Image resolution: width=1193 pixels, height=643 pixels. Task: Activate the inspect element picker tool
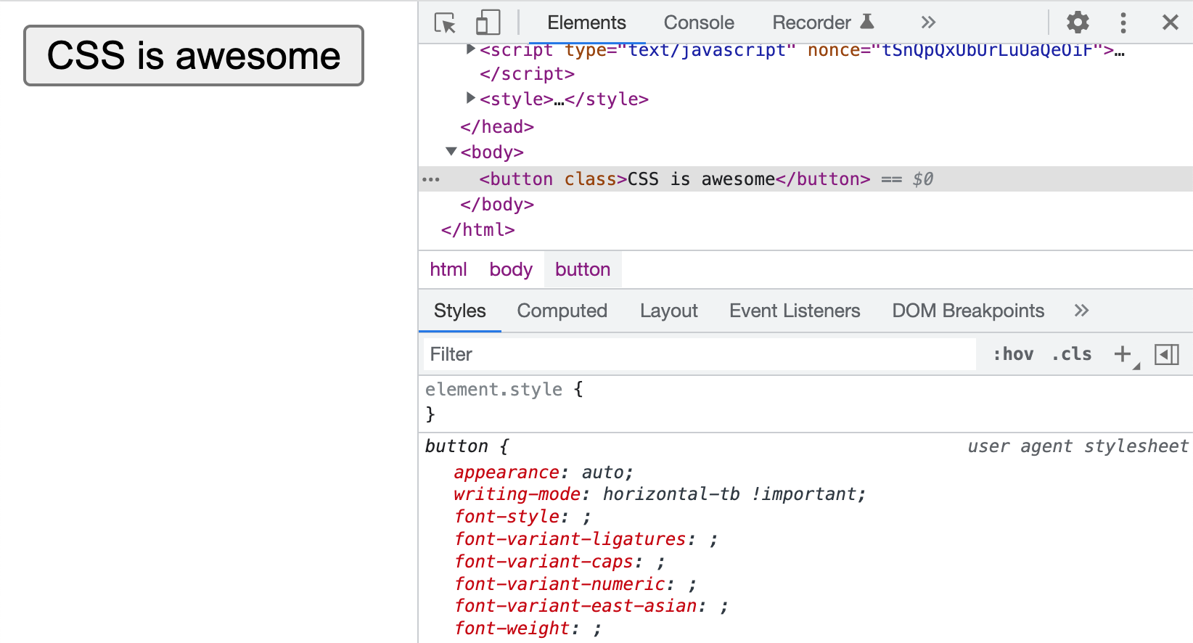click(445, 23)
